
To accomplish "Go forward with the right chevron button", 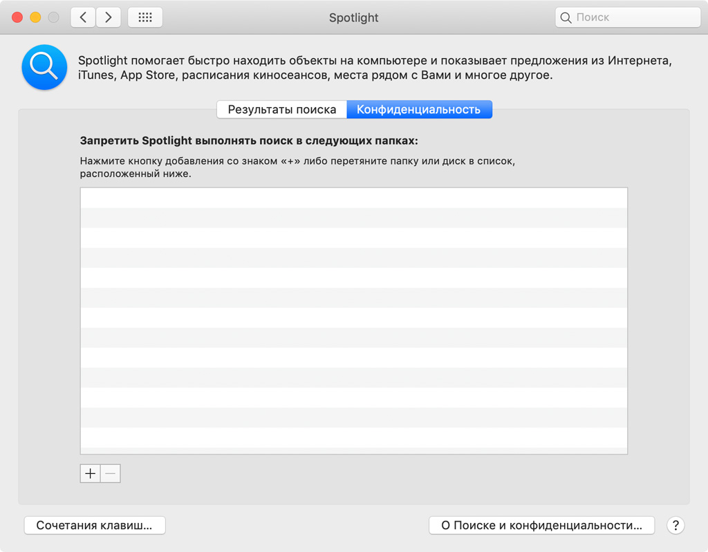I will coord(109,17).
